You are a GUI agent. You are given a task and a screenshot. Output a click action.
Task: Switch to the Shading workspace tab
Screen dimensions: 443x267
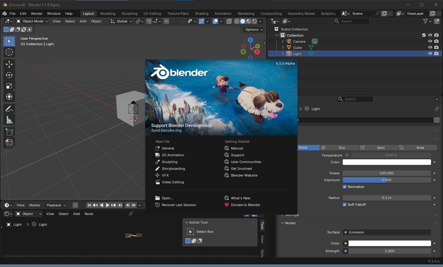202,14
